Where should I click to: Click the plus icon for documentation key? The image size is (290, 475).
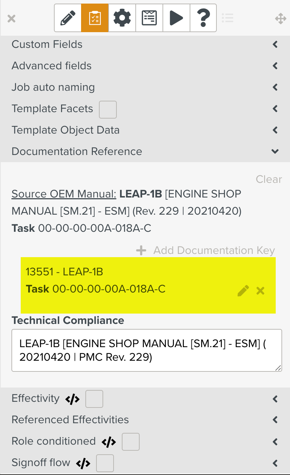coord(141,250)
